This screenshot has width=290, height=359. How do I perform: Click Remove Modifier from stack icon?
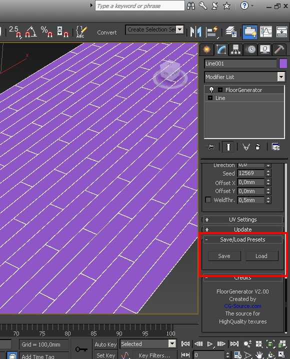257,147
